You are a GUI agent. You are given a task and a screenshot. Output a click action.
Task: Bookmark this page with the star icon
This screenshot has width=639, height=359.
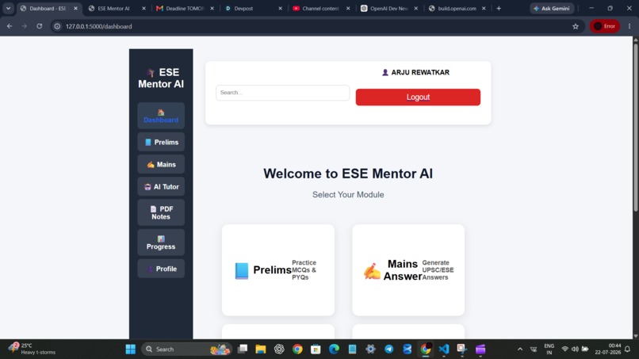[x=576, y=26]
